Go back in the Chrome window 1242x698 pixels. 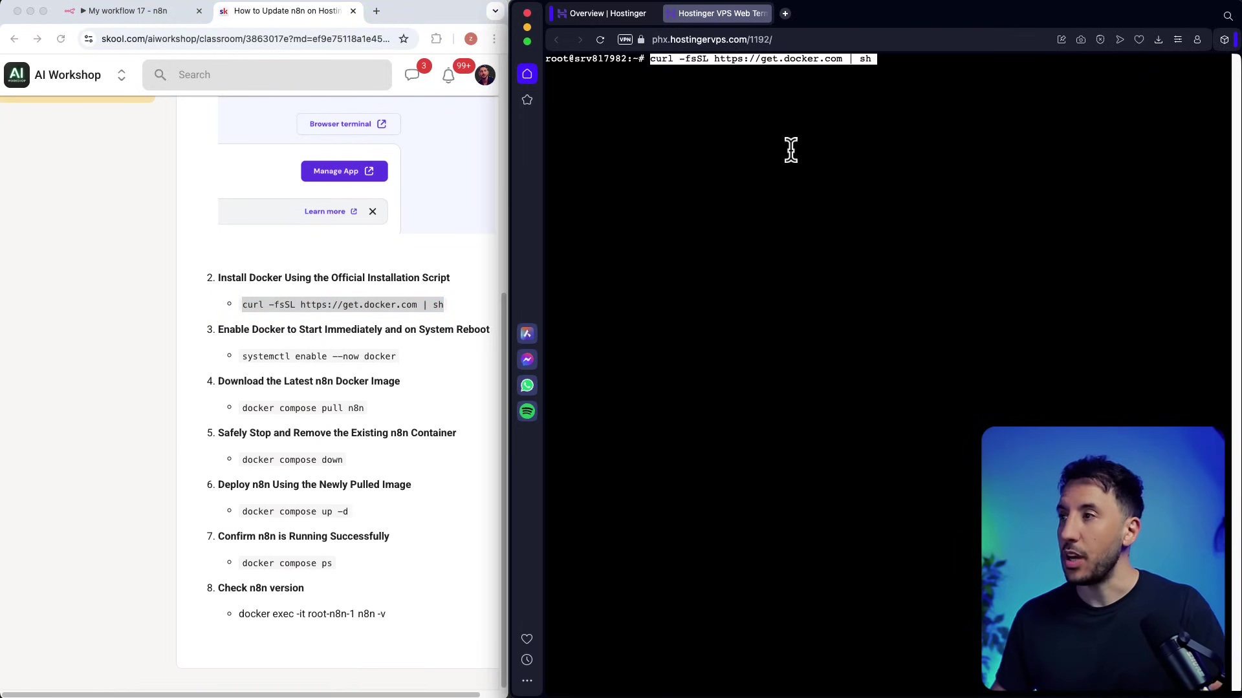point(14,39)
